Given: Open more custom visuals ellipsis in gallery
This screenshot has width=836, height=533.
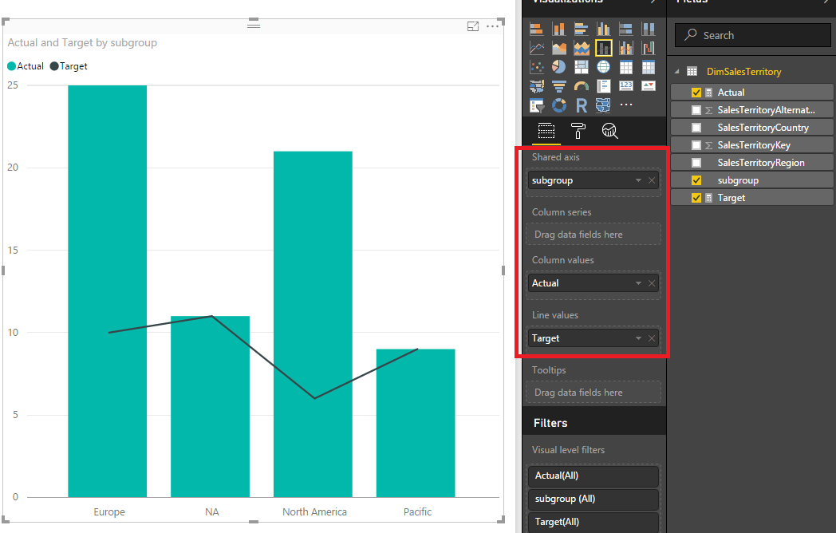Looking at the screenshot, I should pos(626,105).
